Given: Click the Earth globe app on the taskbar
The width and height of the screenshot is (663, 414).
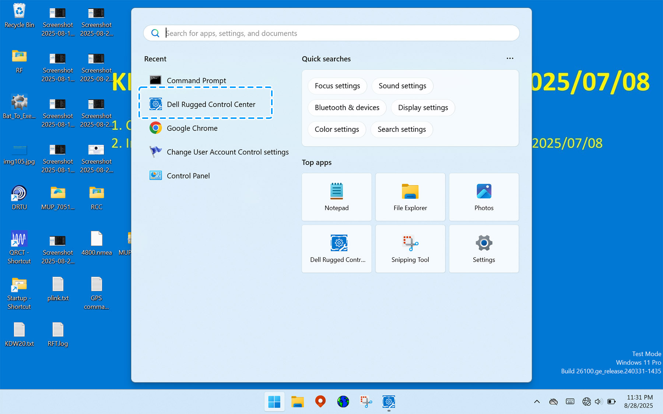Looking at the screenshot, I should tap(343, 401).
